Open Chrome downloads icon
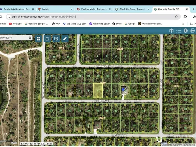The height and width of the screenshot is (147, 196). pos(194,17)
